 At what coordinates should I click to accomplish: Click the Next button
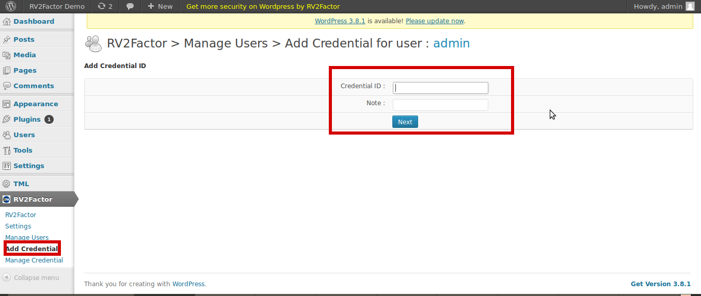(x=405, y=122)
